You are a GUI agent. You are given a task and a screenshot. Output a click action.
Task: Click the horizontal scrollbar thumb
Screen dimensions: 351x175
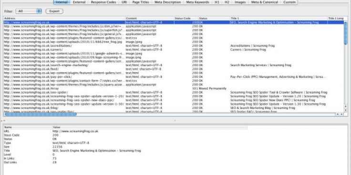point(41,114)
